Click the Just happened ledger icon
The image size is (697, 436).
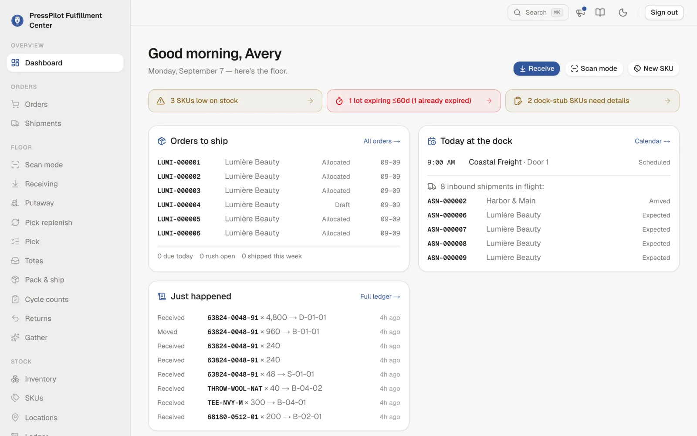click(162, 296)
